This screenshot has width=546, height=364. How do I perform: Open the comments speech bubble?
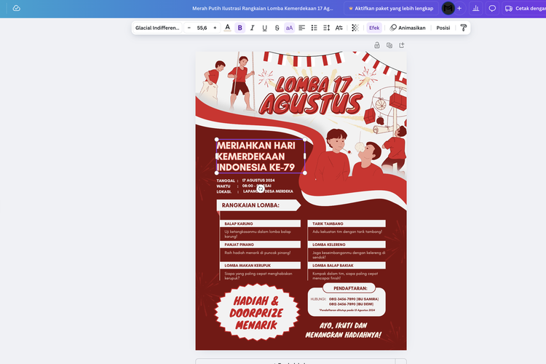(492, 8)
